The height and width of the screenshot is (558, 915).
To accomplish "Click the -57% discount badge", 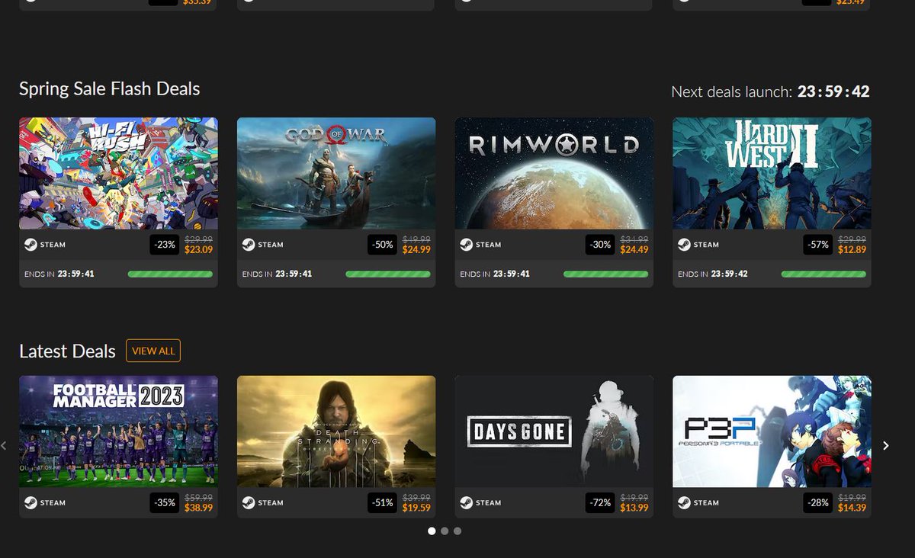I will click(x=818, y=245).
